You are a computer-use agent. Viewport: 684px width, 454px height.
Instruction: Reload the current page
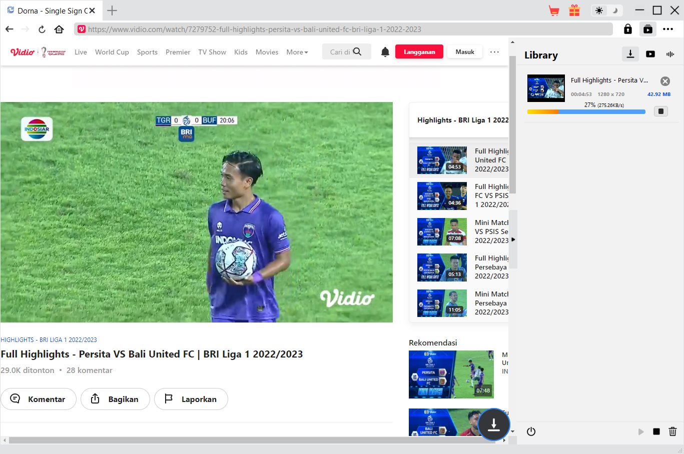tap(42, 29)
